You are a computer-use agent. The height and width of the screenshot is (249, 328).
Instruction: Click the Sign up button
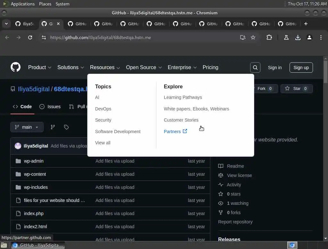coord(301,68)
